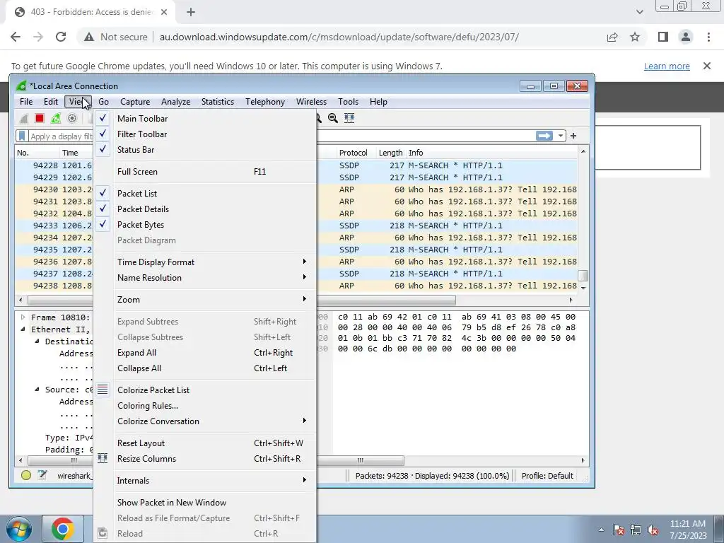Open Windows Start menu
The width and height of the screenshot is (724, 543).
(18, 529)
